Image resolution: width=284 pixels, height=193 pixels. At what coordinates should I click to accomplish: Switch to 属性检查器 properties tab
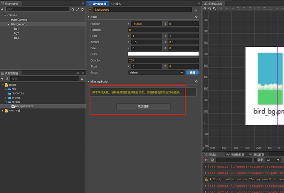click(x=98, y=4)
